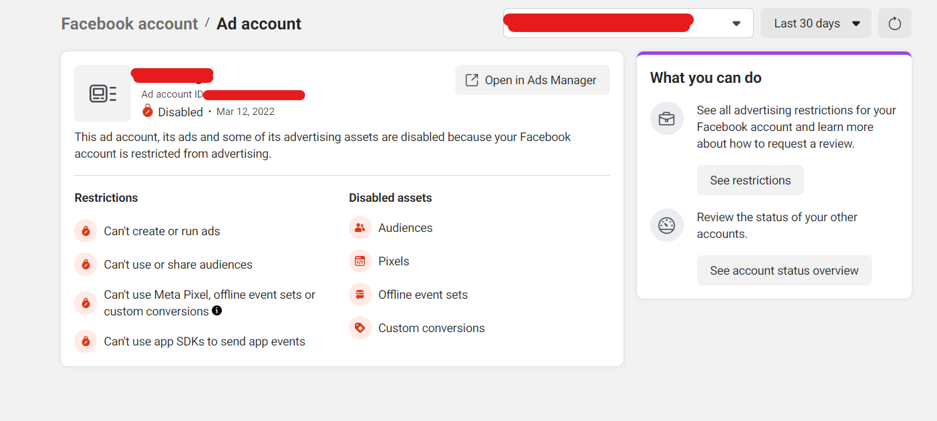Screen dimensions: 937x421
Task: Click the Pixels disabled asset icon
Action: pyautogui.click(x=360, y=261)
